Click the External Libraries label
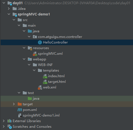Image resolution: width=133 pixels, height=130 pixels. coord(27,121)
